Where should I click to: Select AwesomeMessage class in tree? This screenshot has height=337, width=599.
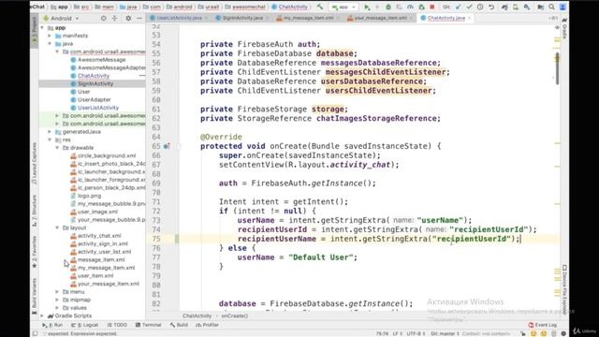97,60
